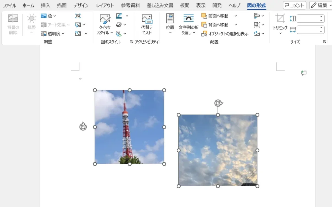Click the コメント button
Viewport: 332px width, 207px height.
click(x=294, y=5)
